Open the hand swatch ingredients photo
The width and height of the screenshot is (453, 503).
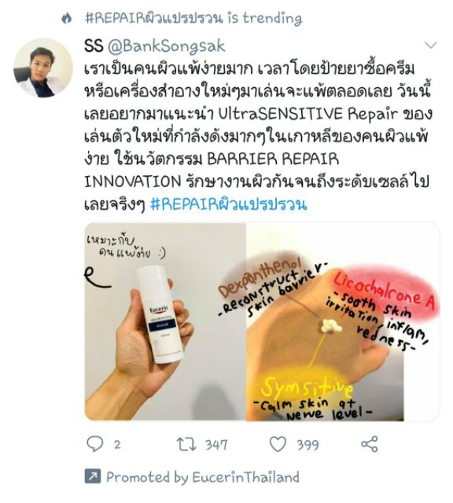343,321
